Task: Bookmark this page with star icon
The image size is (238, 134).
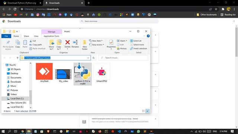Action: [x=216, y=9]
